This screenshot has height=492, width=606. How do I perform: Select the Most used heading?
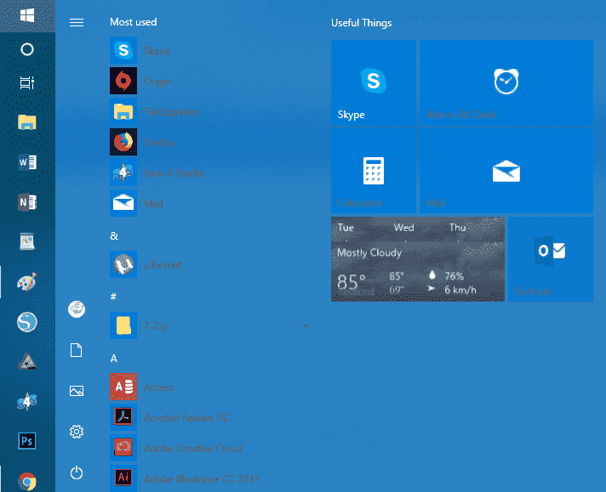coord(134,22)
